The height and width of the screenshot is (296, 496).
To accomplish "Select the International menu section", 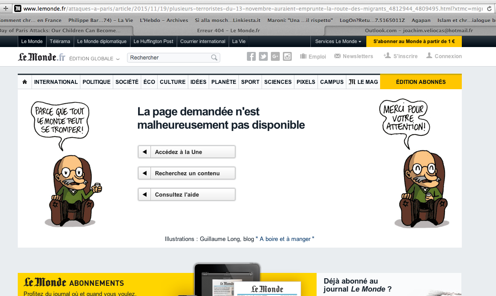I will 56,82.
